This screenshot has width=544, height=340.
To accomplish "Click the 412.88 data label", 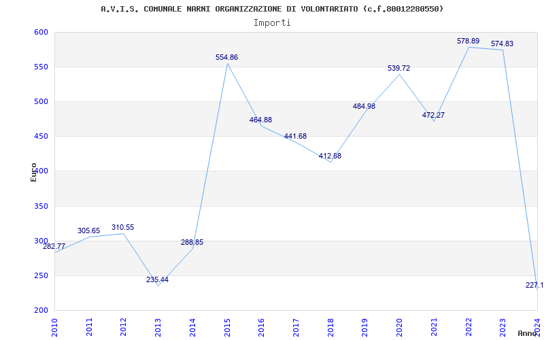I will 330,156.
